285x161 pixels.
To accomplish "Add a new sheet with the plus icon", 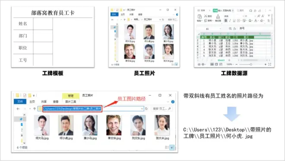I will 229,60.
